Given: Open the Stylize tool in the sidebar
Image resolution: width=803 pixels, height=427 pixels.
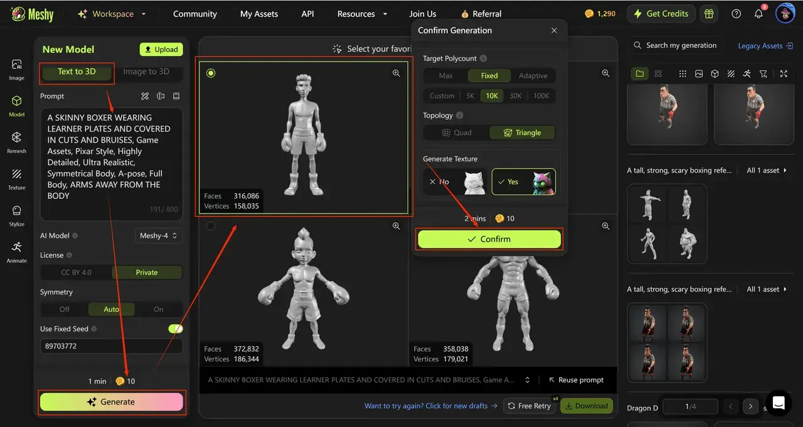Looking at the screenshot, I should pos(16,216).
